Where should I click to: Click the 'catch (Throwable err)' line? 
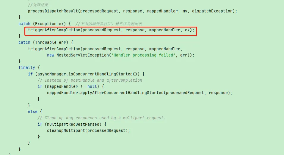(x=45, y=43)
